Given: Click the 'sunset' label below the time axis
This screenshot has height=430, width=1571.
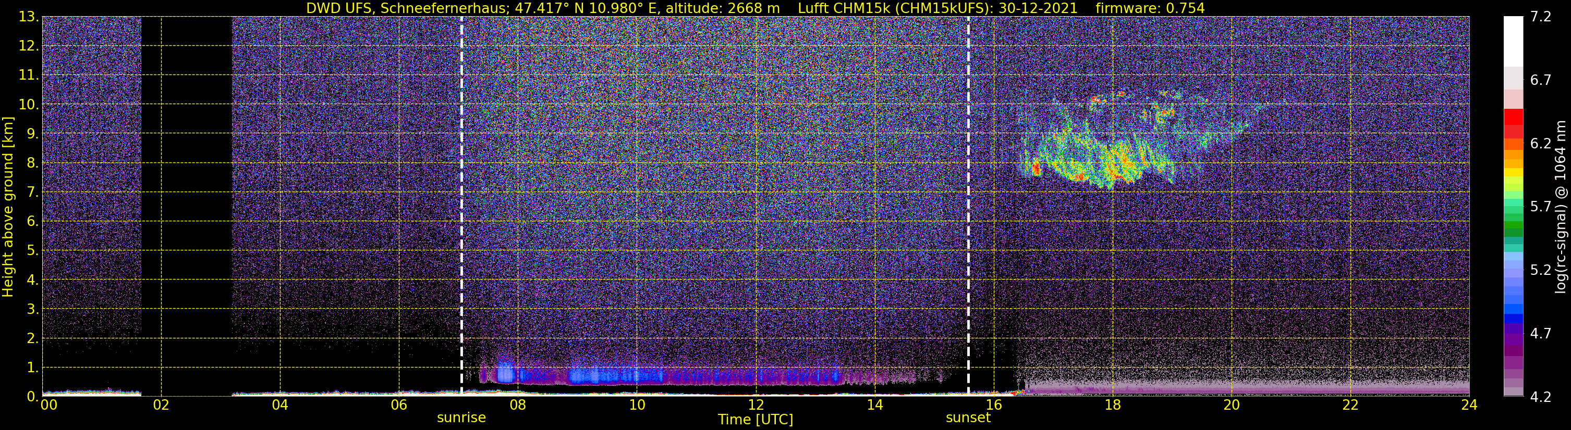Looking at the screenshot, I should coord(968,418).
